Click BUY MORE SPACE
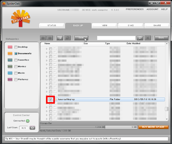The height and width of the screenshot is (144, 172). (x=153, y=127)
